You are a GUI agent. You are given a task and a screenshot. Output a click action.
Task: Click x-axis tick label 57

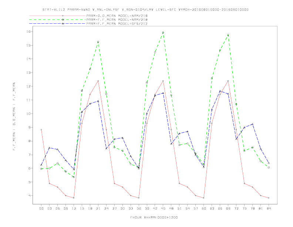coord(196,208)
